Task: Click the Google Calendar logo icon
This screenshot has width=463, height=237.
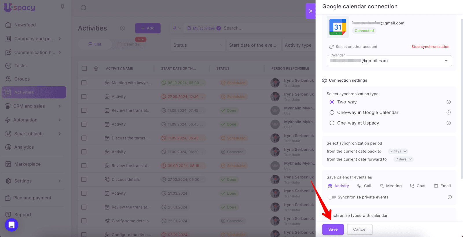Action: (x=338, y=27)
